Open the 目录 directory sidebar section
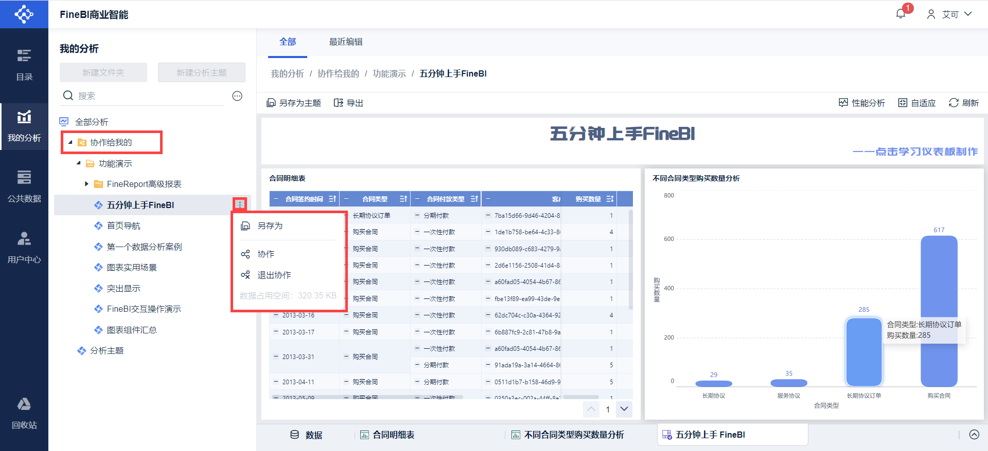988x451 pixels. pos(24,65)
